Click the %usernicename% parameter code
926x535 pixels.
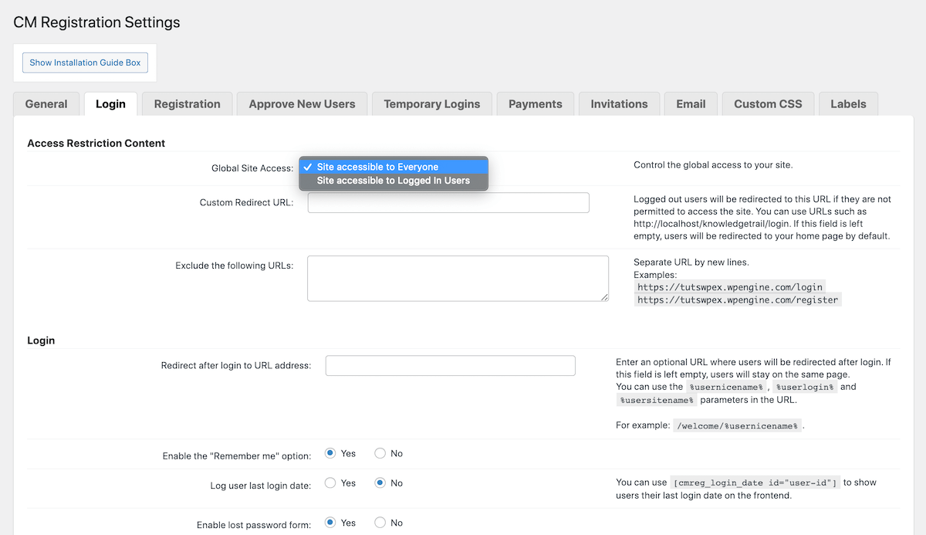(x=726, y=388)
